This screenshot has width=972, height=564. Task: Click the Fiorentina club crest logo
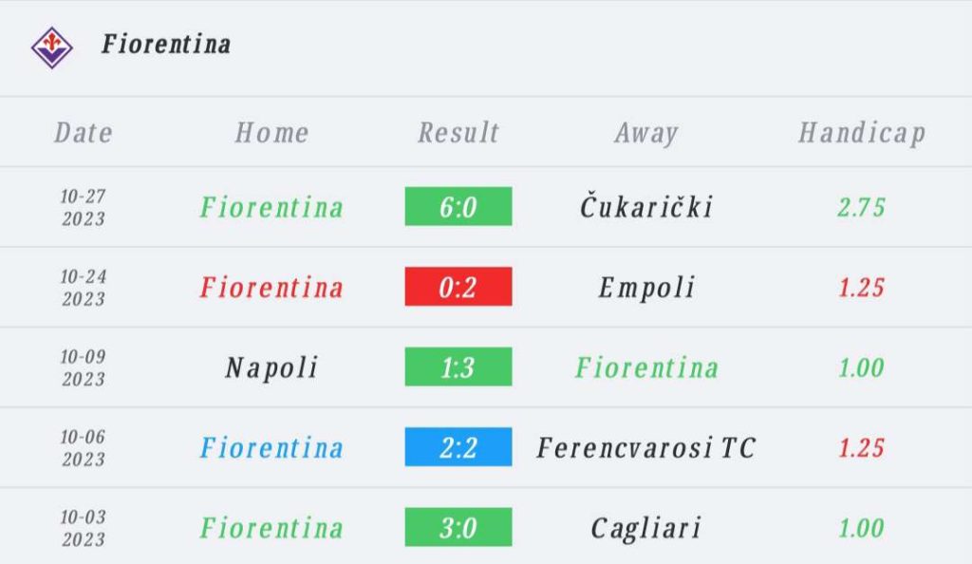tap(52, 47)
